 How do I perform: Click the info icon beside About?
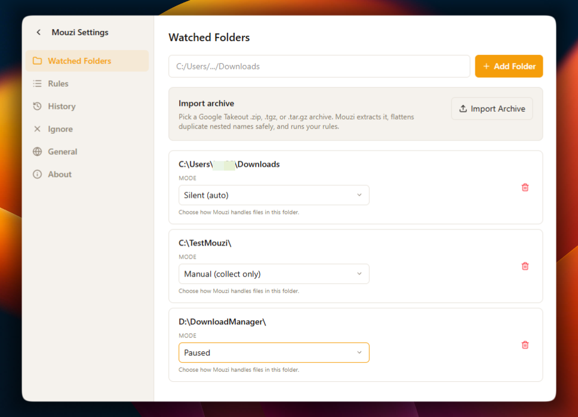pyautogui.click(x=37, y=174)
